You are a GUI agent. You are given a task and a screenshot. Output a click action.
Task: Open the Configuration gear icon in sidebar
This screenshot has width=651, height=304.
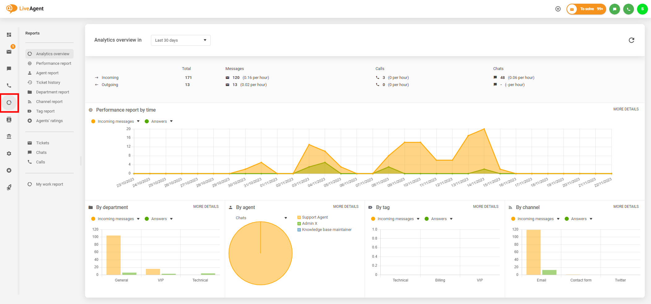(x=9, y=153)
